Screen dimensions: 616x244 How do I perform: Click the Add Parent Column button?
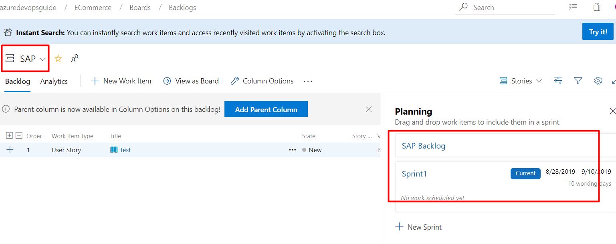pyautogui.click(x=266, y=109)
